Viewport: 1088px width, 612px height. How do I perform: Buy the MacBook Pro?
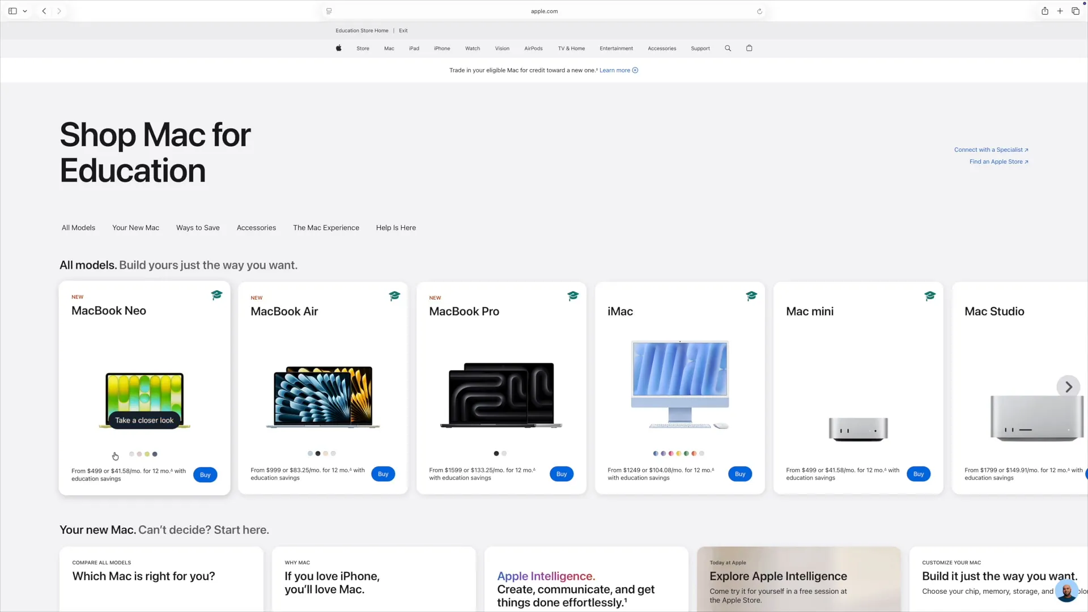tap(562, 474)
